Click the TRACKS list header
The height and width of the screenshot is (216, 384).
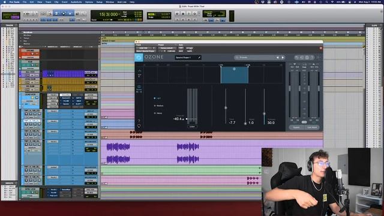(10, 25)
